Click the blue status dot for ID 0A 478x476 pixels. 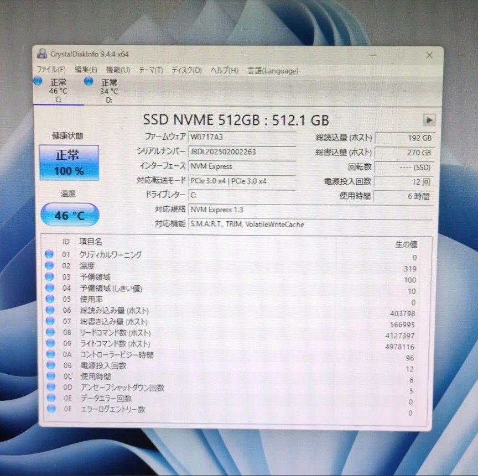[x=50, y=354]
